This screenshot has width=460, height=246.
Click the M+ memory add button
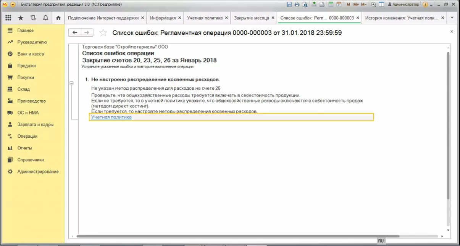pyautogui.click(x=356, y=5)
